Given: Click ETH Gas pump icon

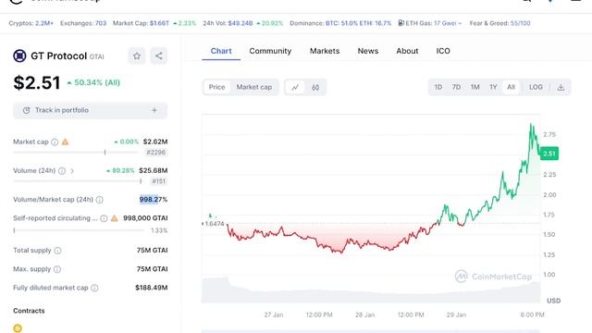Looking at the screenshot, I should point(401,23).
